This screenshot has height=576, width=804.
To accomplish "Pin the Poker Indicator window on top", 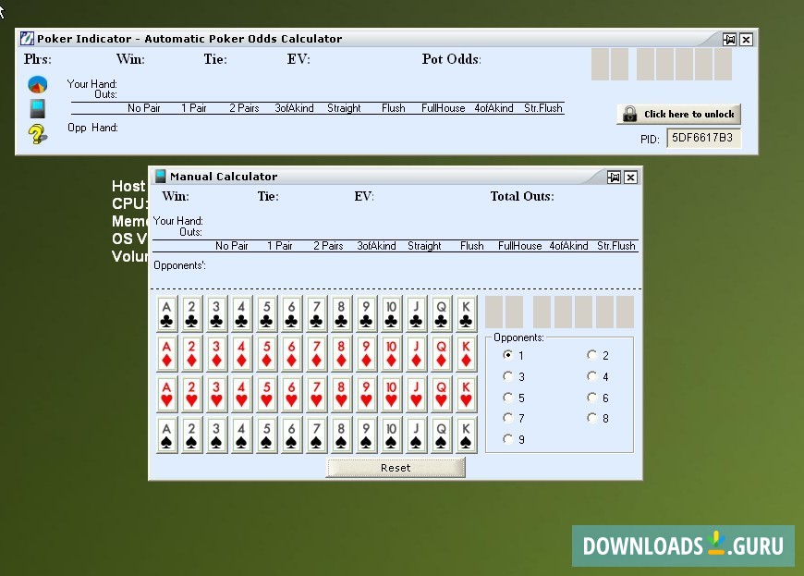I will coord(729,40).
